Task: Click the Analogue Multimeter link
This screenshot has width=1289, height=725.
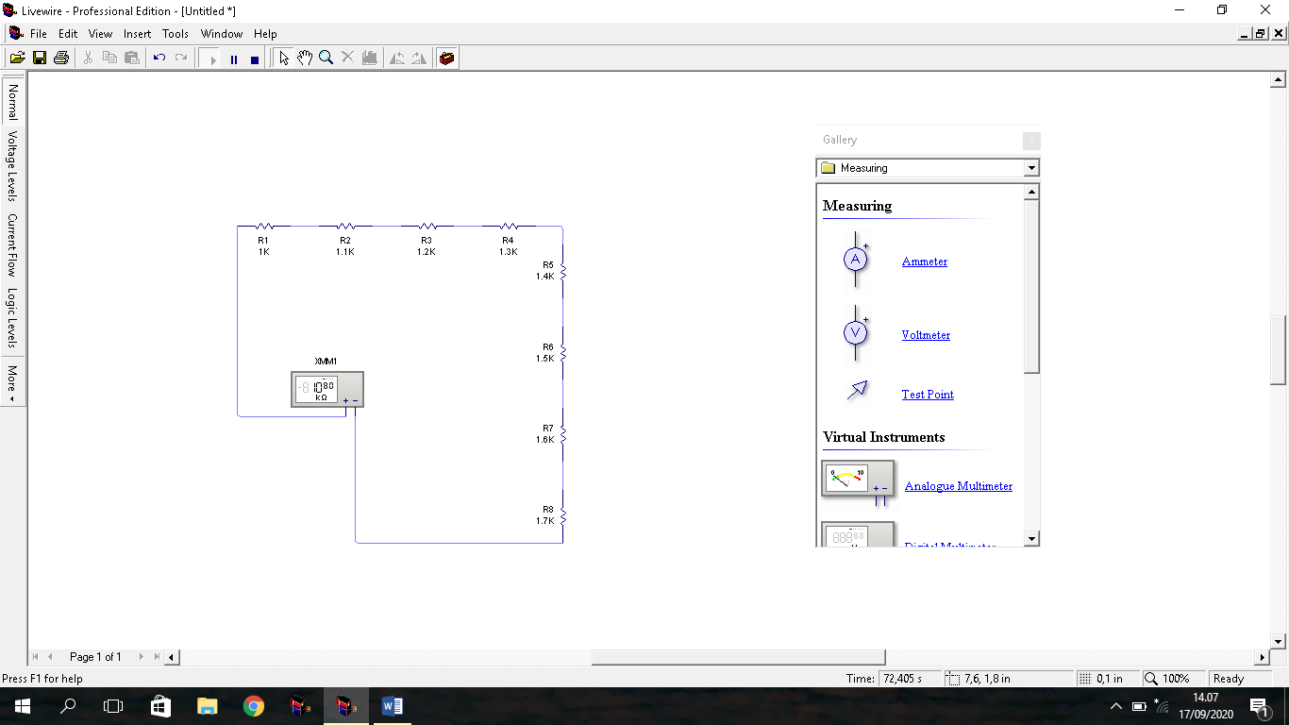Action: (x=959, y=486)
